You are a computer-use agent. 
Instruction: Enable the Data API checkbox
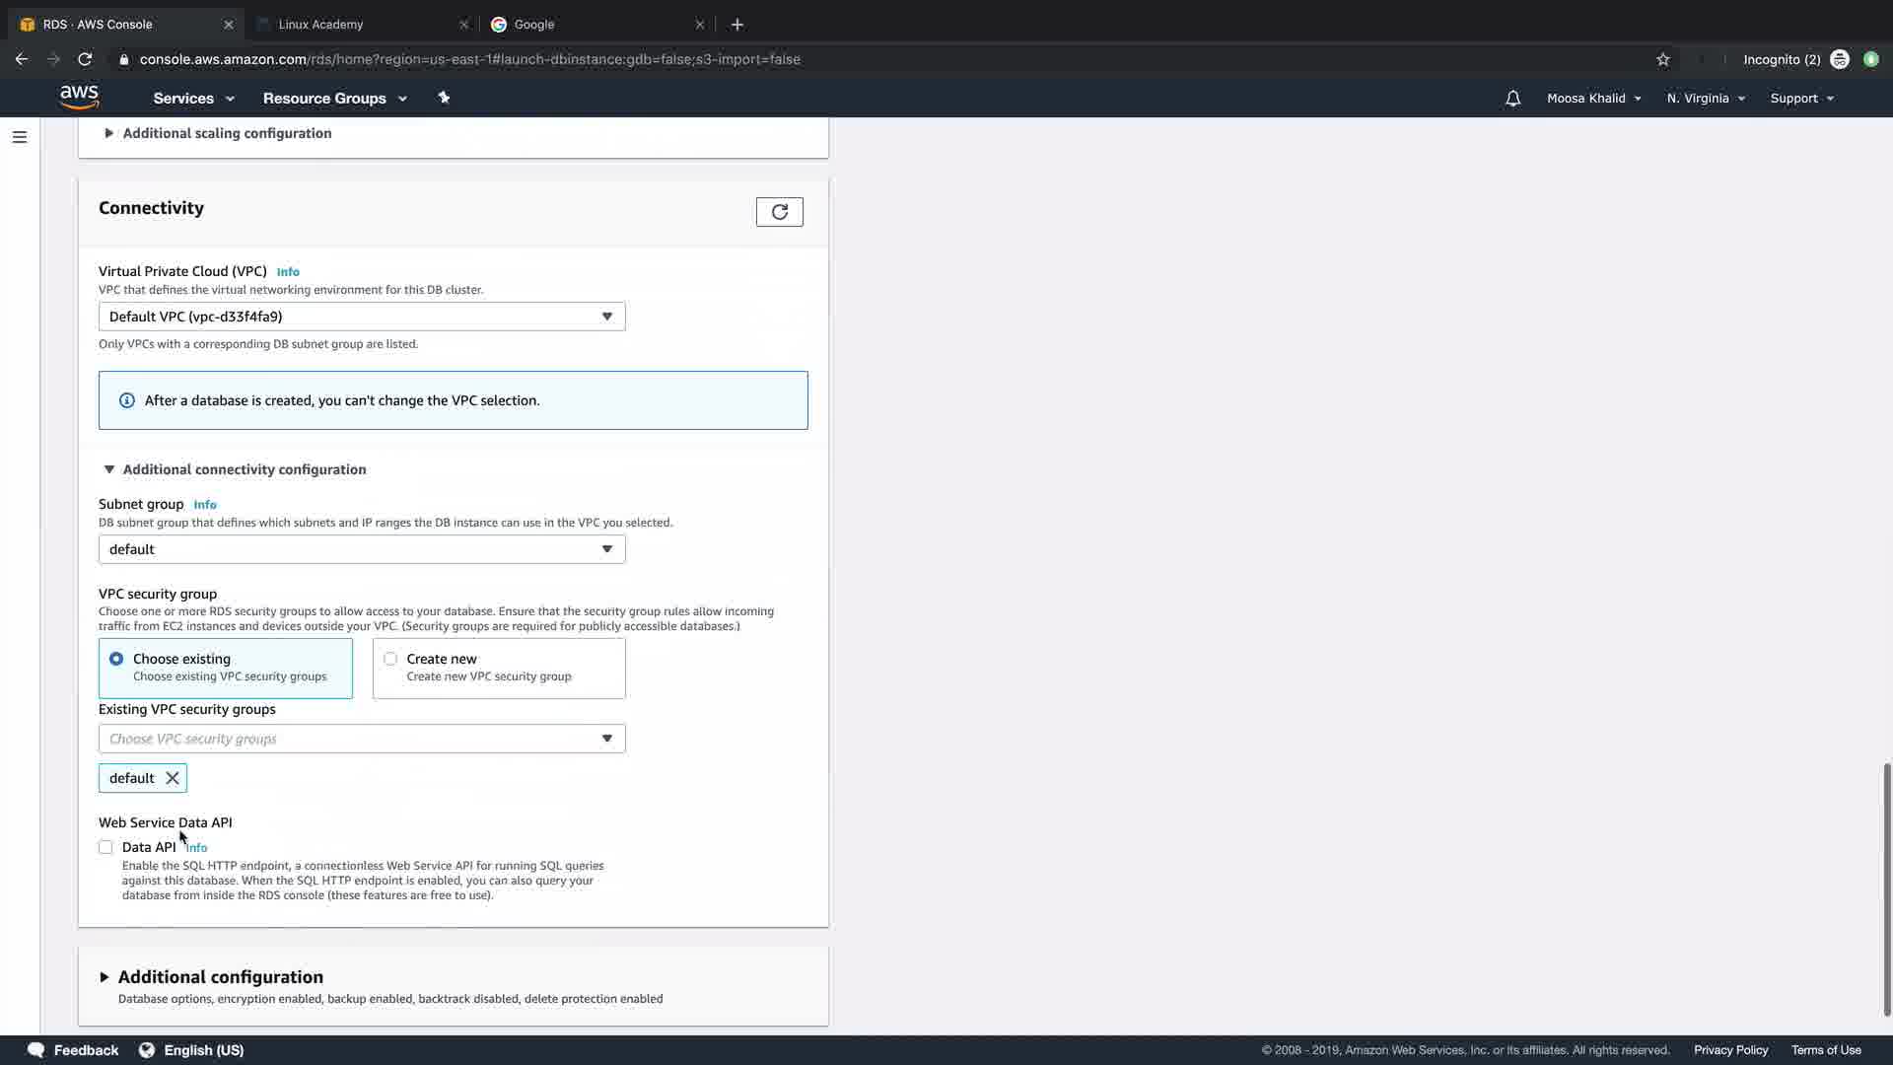[105, 847]
